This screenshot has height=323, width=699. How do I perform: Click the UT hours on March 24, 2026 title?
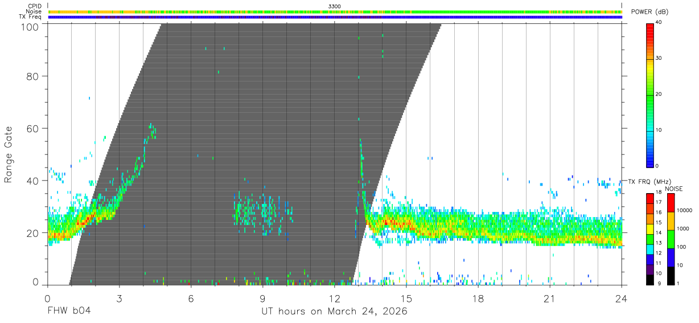334,312
